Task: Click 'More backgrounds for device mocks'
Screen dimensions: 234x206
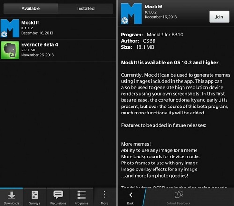Action: (x=160, y=156)
